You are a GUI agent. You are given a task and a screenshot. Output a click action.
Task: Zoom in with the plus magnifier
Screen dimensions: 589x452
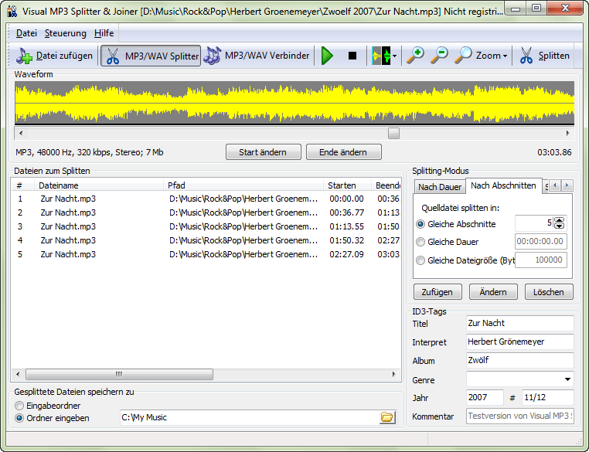pos(416,56)
